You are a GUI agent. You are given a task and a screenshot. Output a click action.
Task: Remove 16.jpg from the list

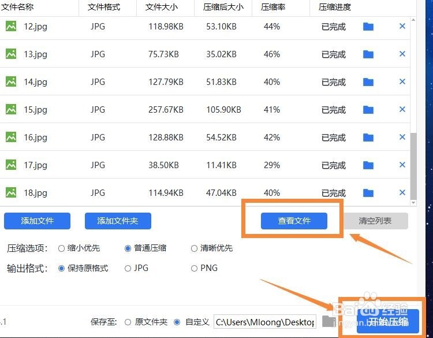coord(402,137)
